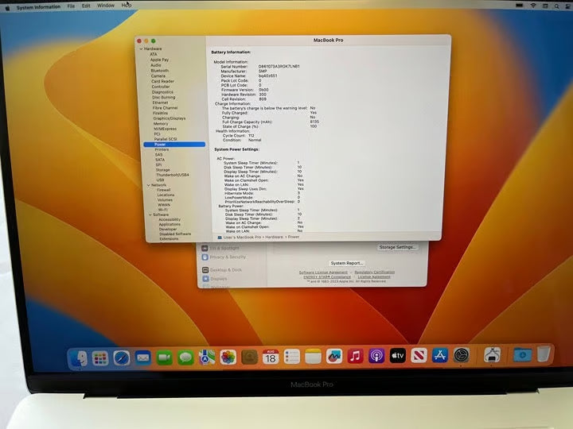Open Contacts in the Dock
The height and width of the screenshot is (429, 573).
[x=249, y=357]
